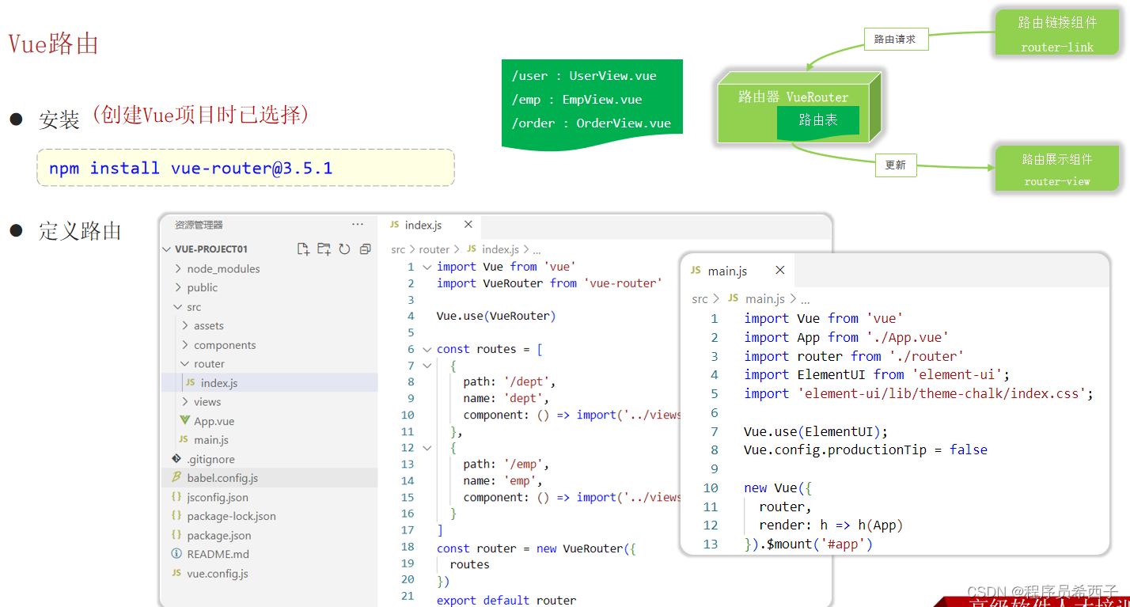Click the Vue icon beside App.vue

pyautogui.click(x=184, y=421)
